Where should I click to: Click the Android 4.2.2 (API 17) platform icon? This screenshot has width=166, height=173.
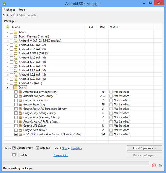coord(16,66)
